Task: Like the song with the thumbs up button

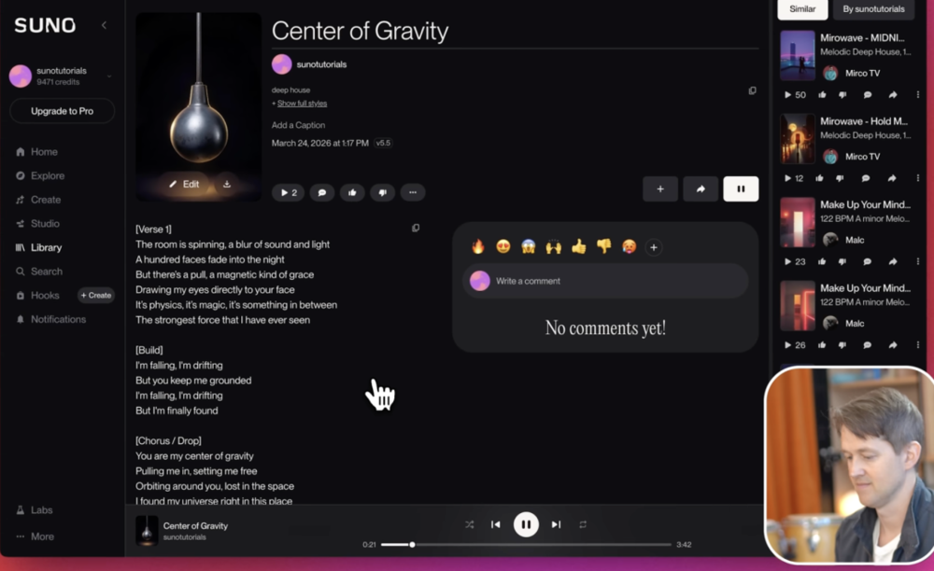Action: click(352, 192)
